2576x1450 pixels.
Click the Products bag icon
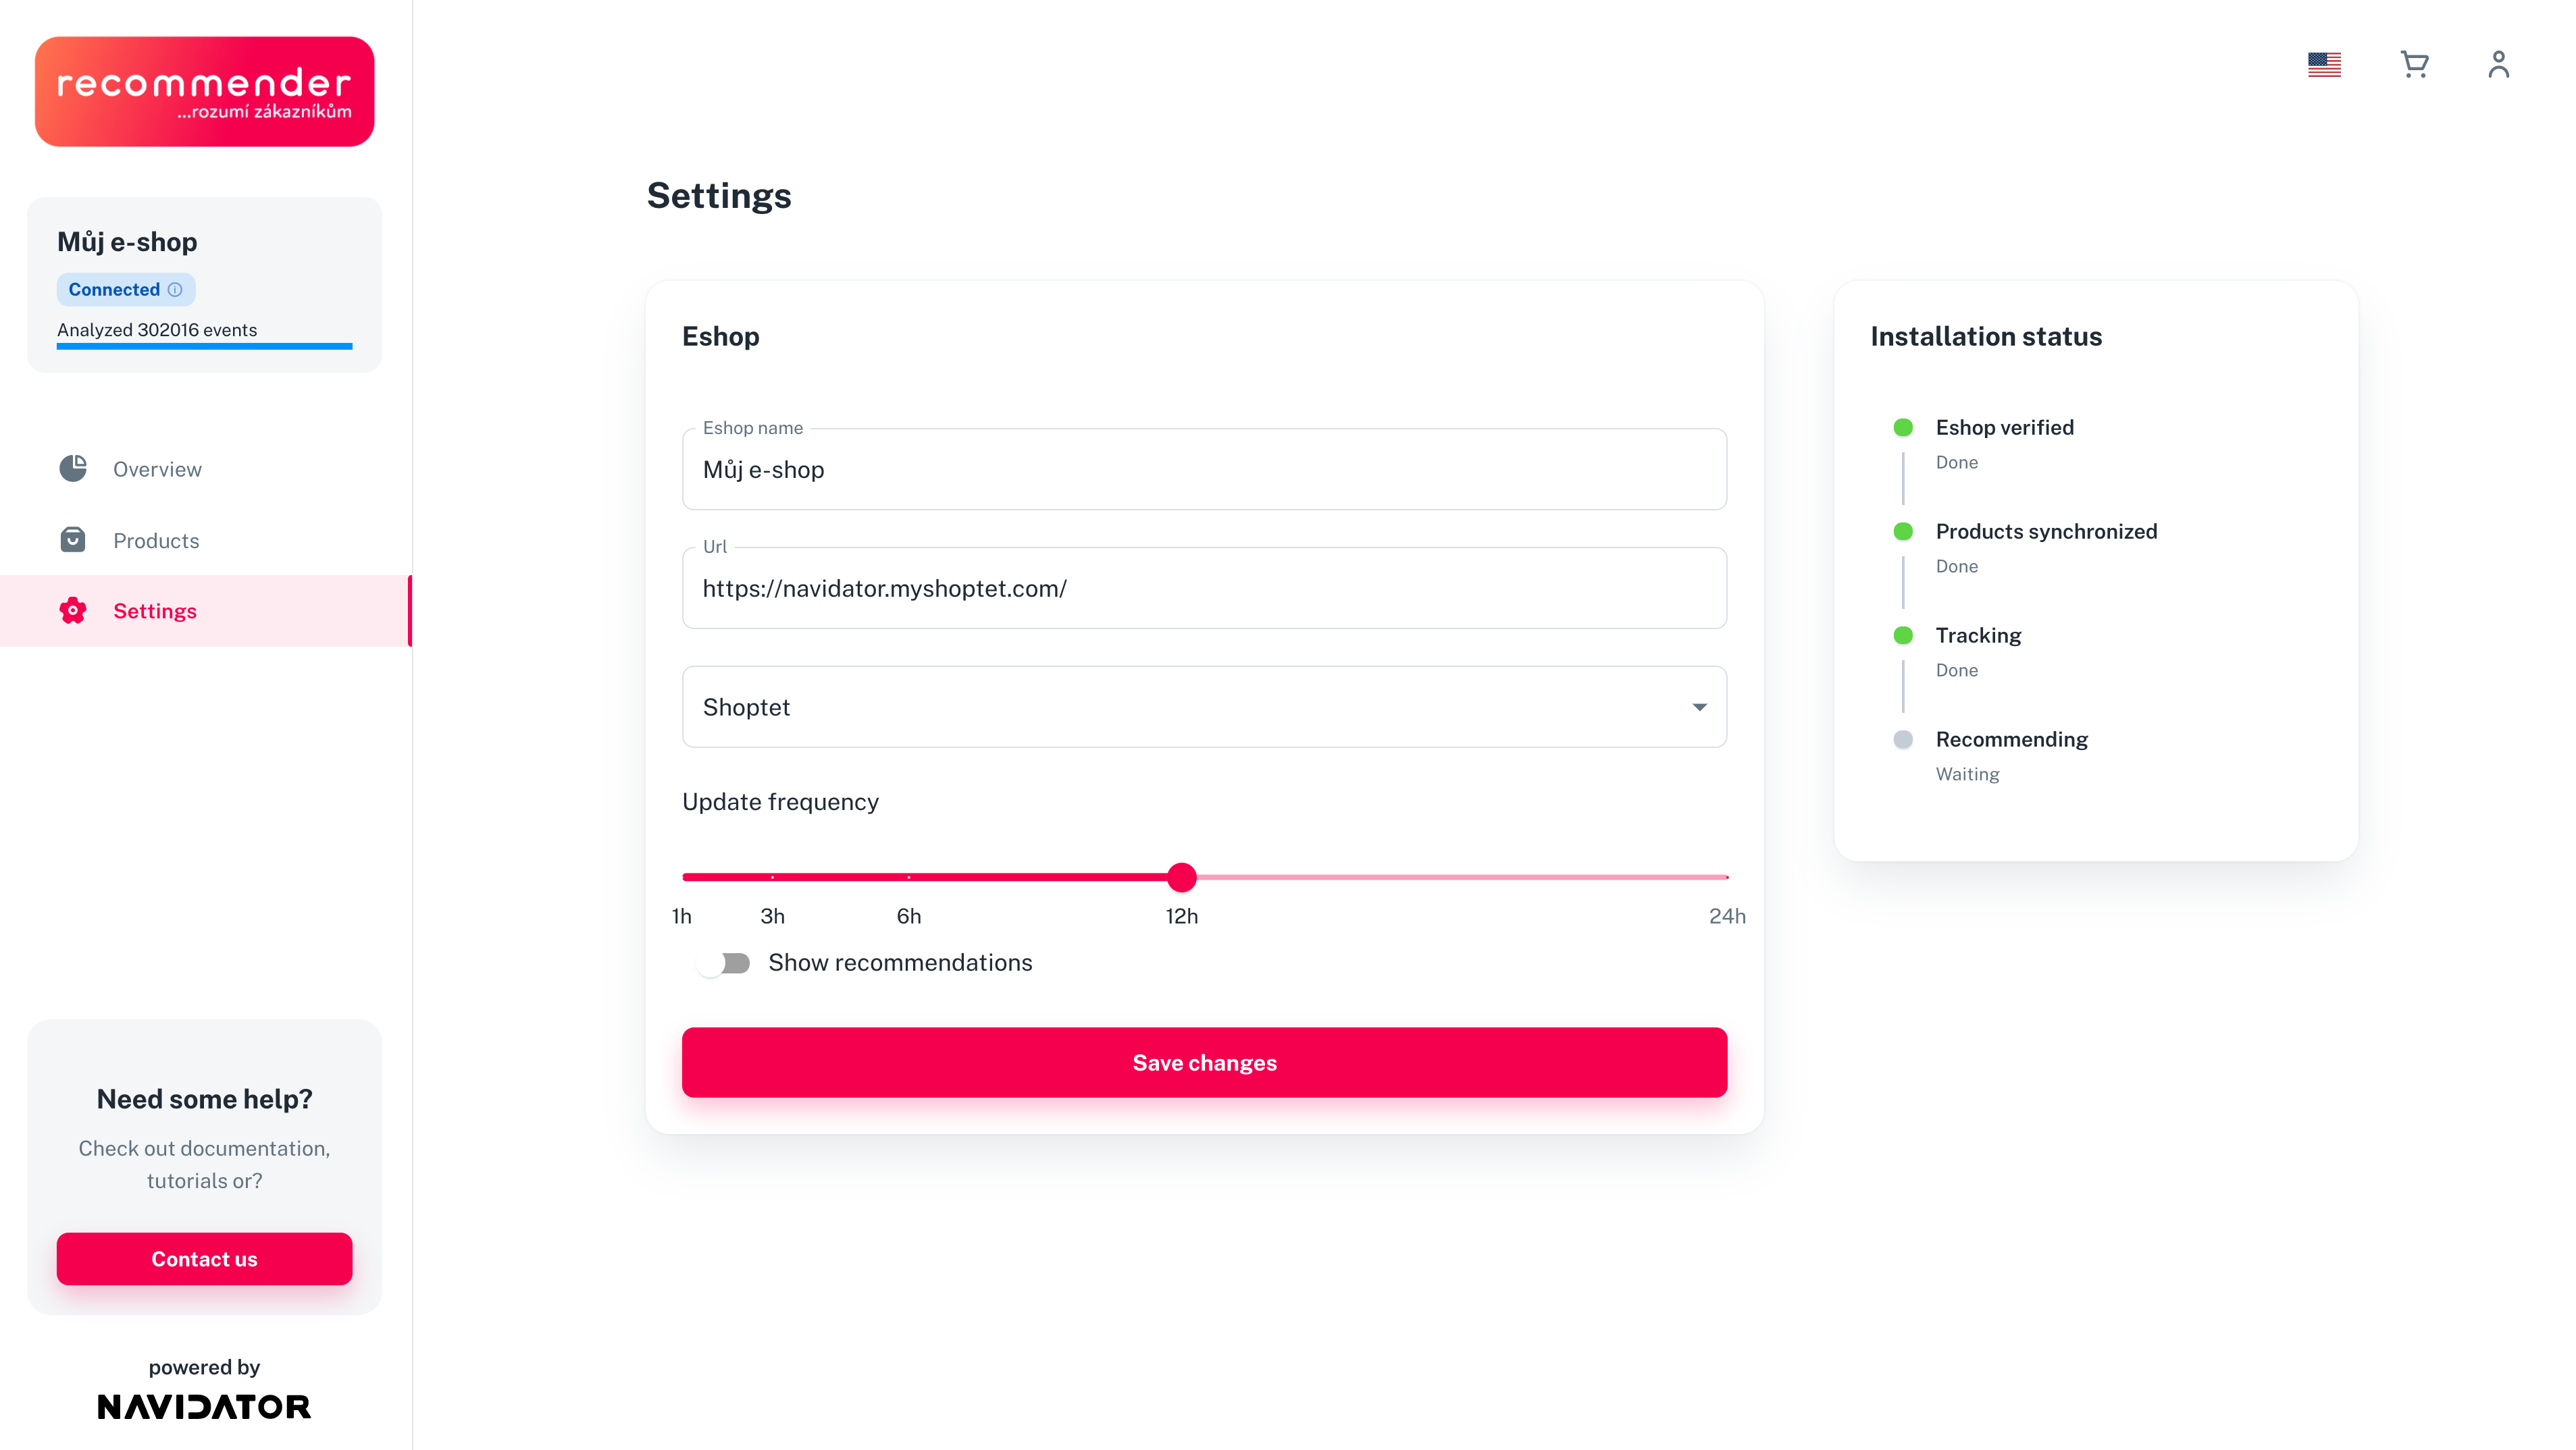pyautogui.click(x=73, y=541)
